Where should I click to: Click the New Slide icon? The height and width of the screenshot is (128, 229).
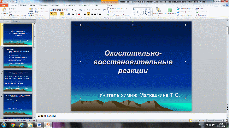point(31,10)
